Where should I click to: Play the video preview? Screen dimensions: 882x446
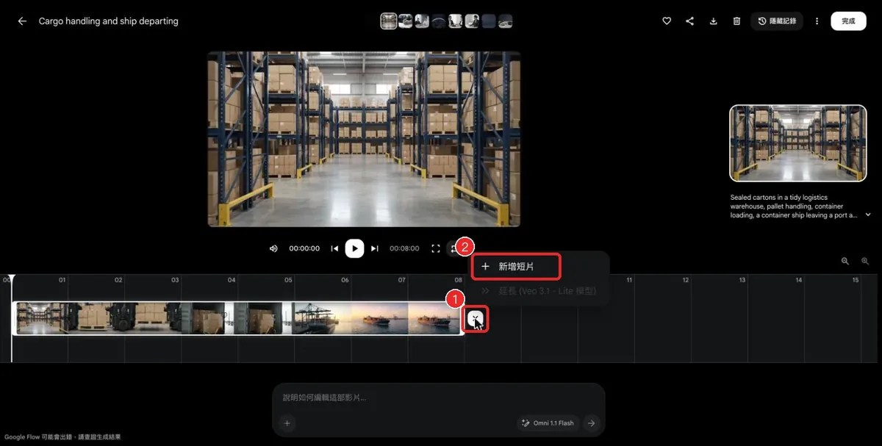pos(354,248)
